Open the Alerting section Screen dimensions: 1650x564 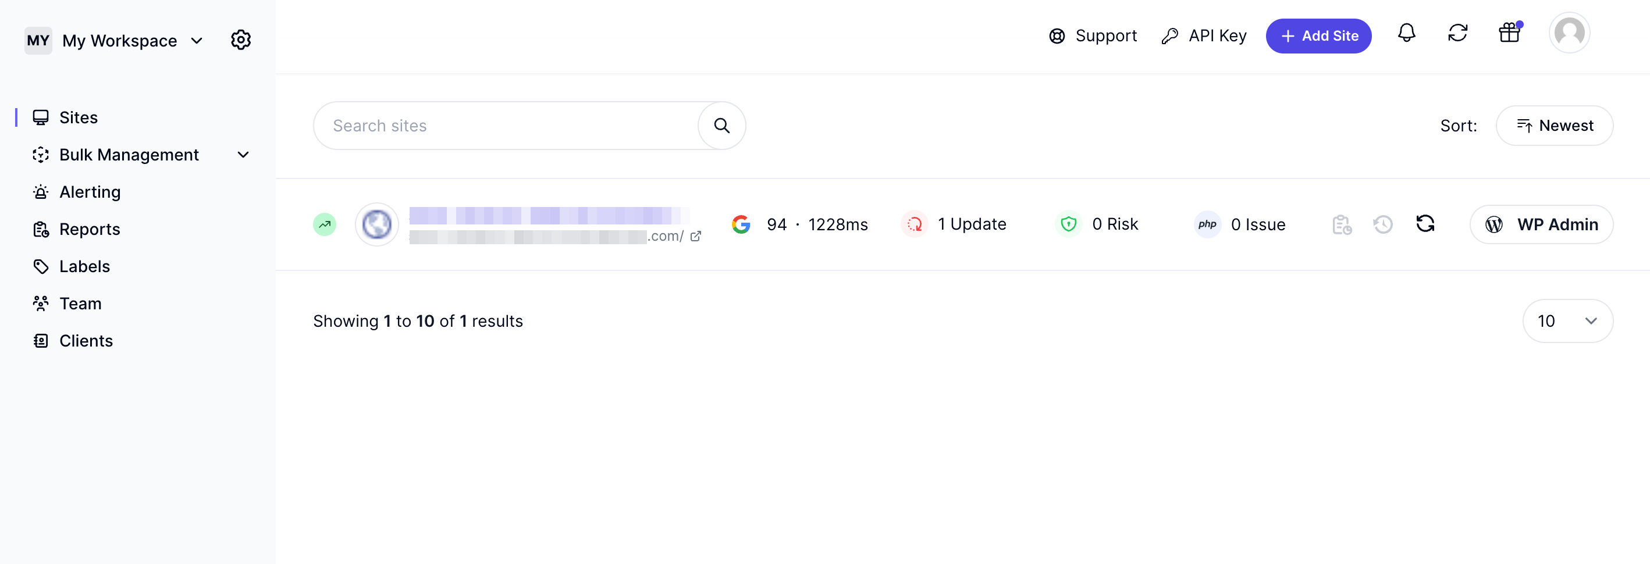point(90,192)
